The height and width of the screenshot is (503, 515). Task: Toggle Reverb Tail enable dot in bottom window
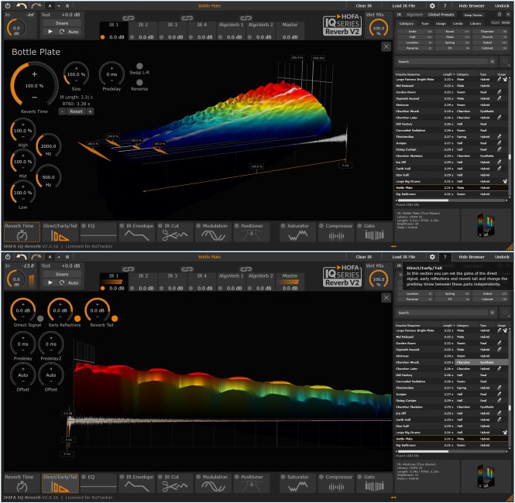(115, 318)
